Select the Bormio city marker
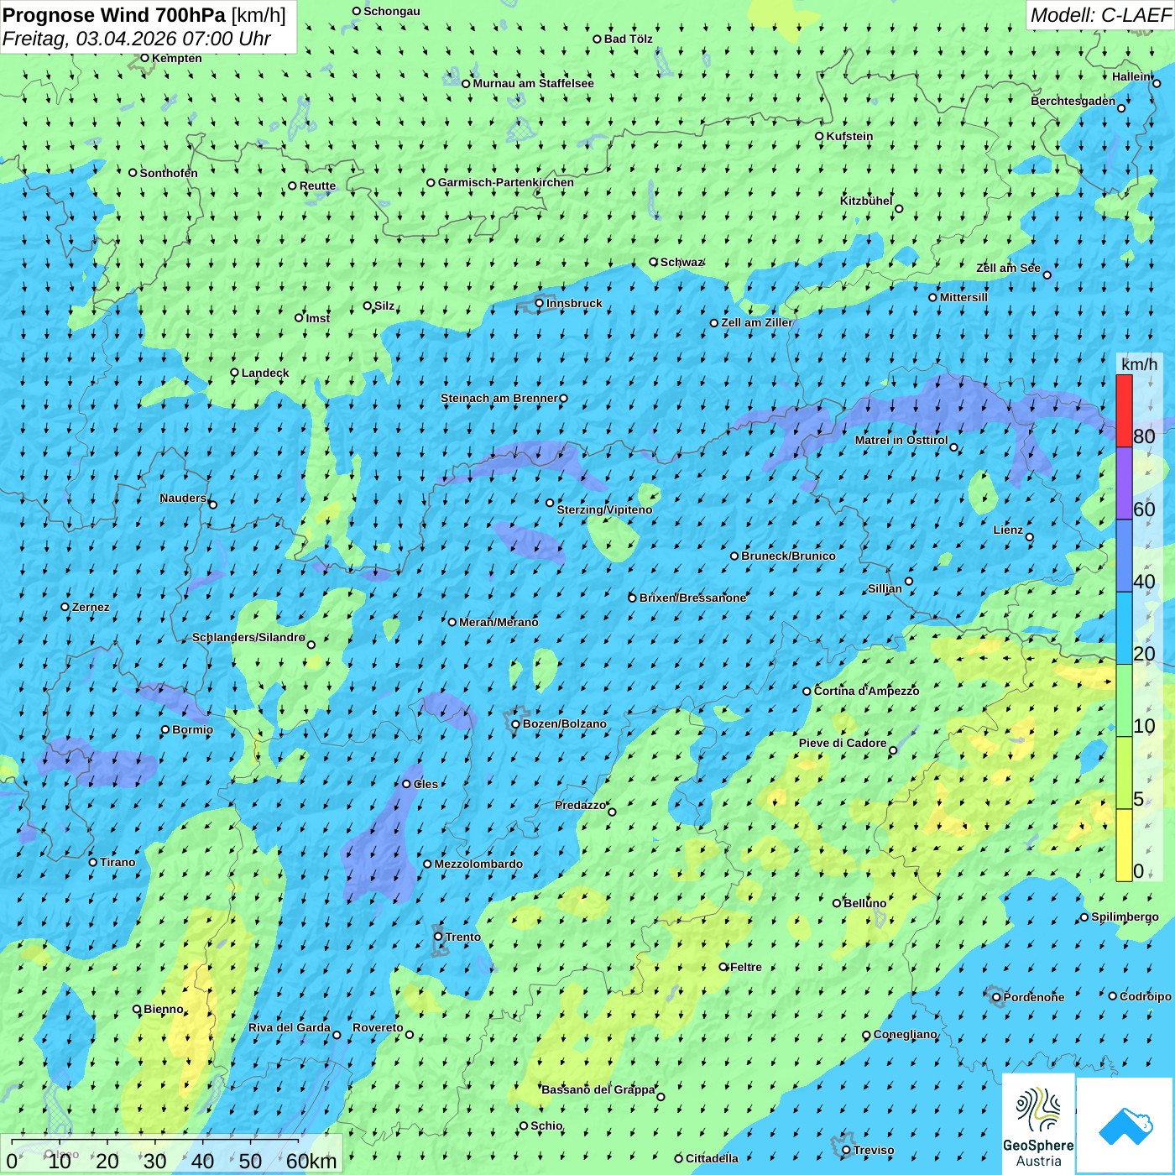 [x=165, y=729]
